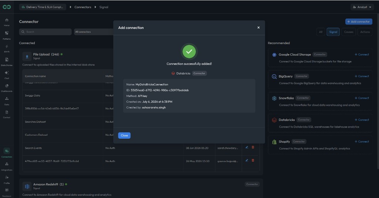This screenshot has height=198, width=379.
Task: Click the MyDataBricksConnection name text
Action: [152, 85]
